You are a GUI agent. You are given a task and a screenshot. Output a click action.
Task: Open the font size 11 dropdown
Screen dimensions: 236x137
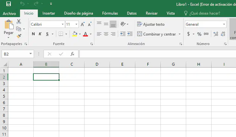(76, 24)
